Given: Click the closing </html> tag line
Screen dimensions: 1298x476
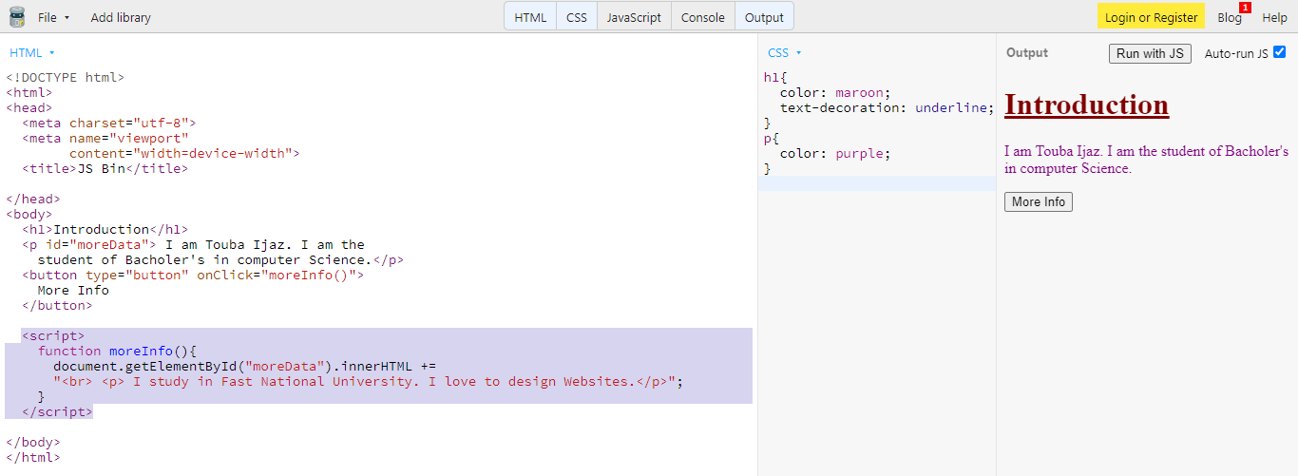Looking at the screenshot, I should tap(33, 457).
